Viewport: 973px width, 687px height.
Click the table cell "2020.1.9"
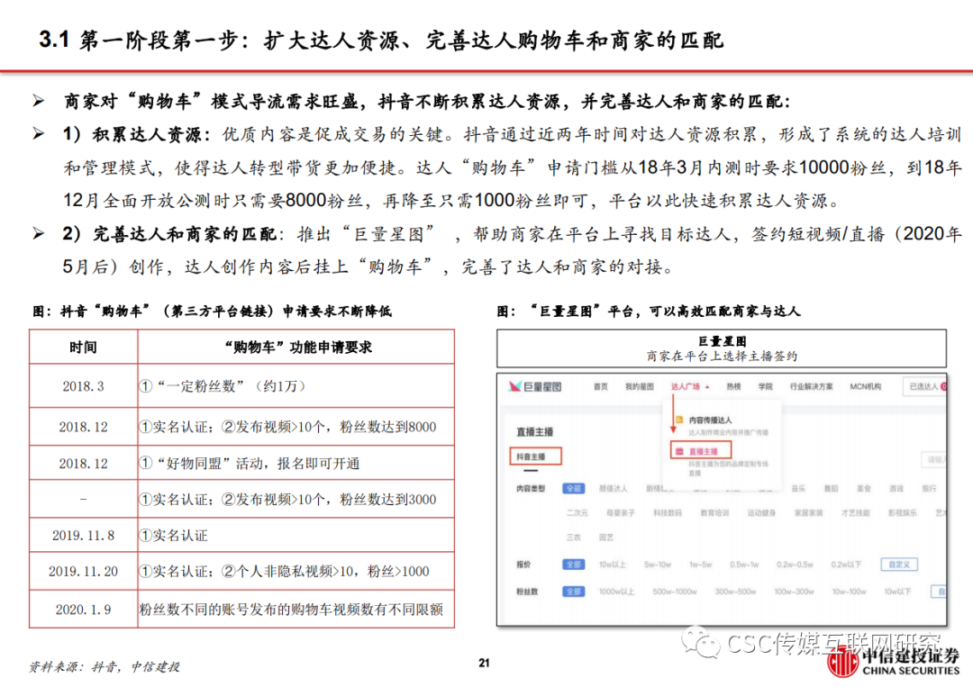tap(83, 610)
